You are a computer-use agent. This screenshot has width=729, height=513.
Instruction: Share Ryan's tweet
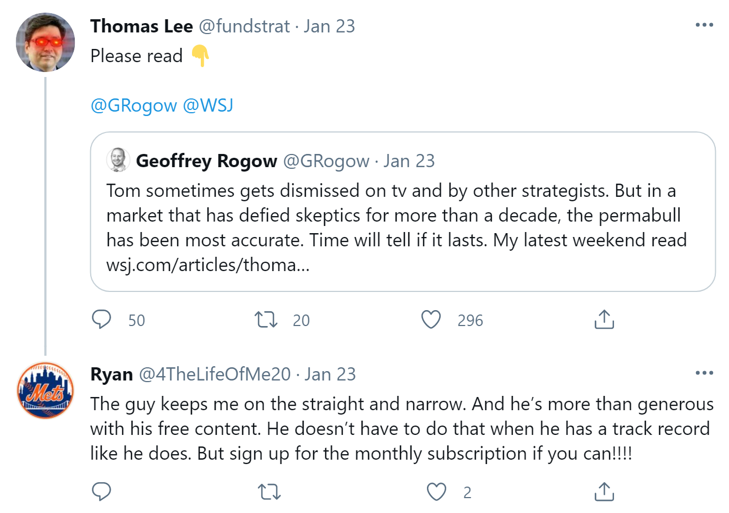604,492
